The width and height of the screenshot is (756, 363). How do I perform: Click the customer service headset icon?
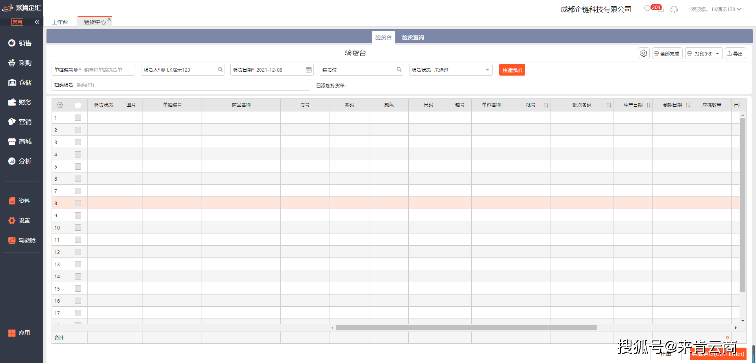point(674,9)
